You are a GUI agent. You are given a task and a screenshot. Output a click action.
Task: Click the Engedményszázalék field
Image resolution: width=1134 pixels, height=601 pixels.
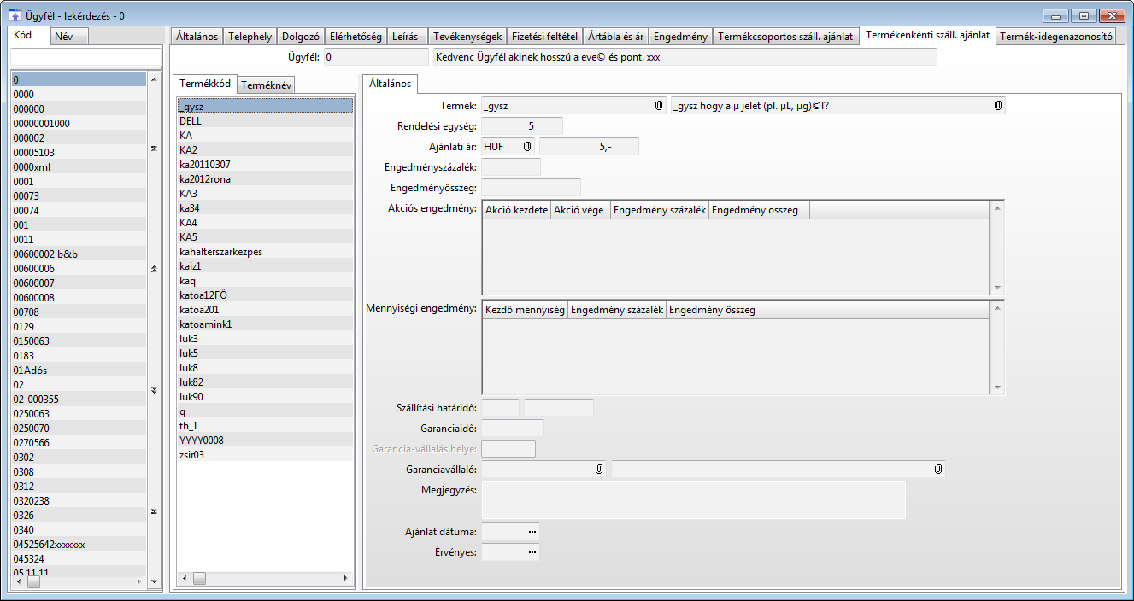pyautogui.click(x=511, y=167)
